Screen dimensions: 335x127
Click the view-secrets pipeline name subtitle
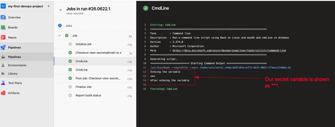point(75,13)
